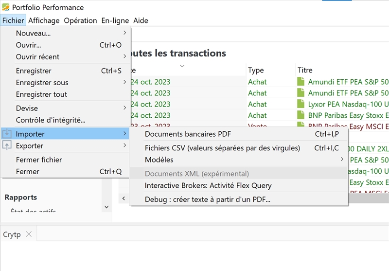Select the Importer menu entry
This screenshot has height=271, width=389.
66,134
